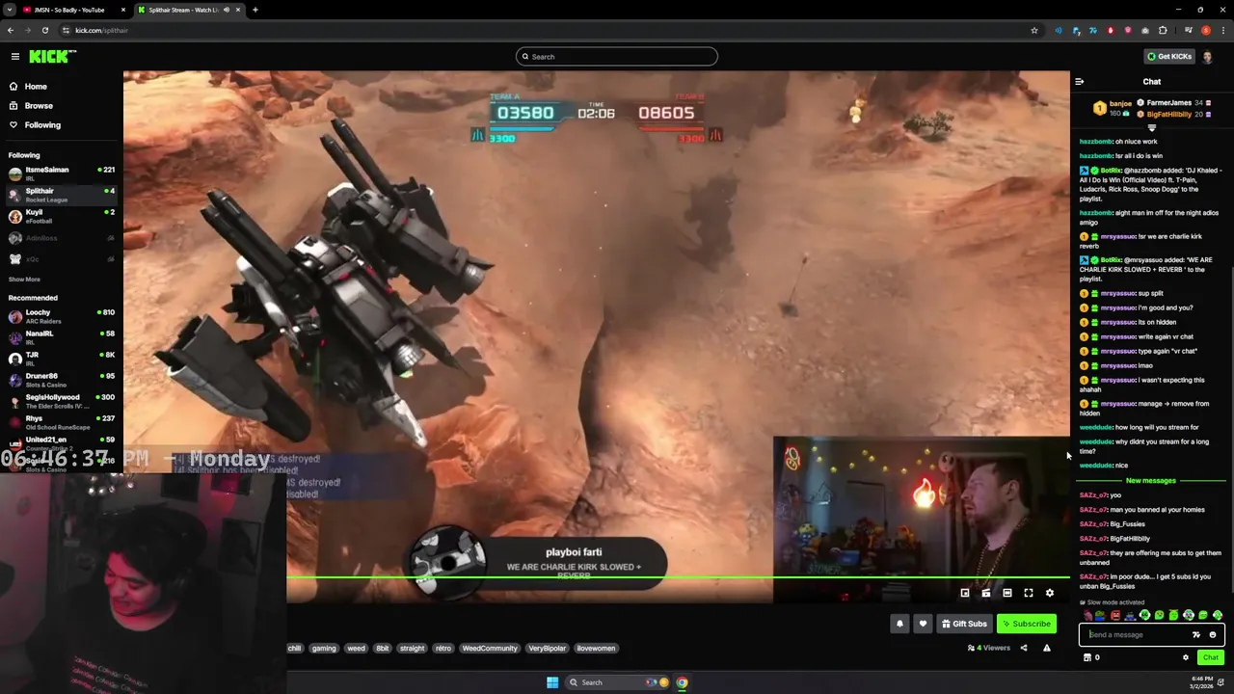Open Kuyil channel in Following list
The image size is (1234, 694).
click(x=62, y=216)
